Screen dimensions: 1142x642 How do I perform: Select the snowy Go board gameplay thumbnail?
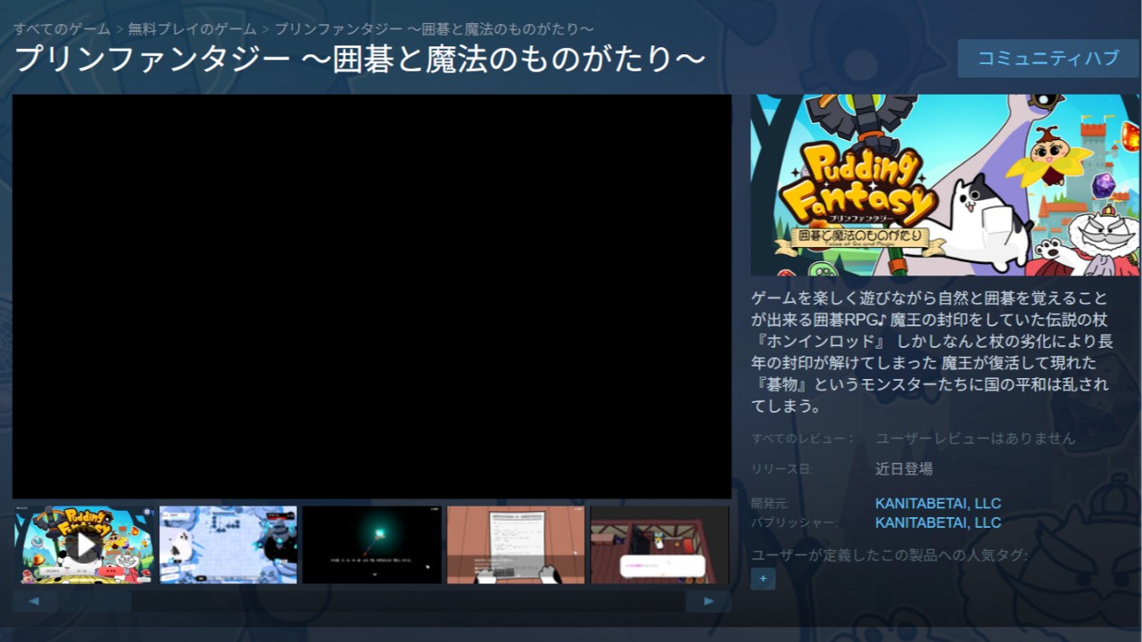[x=228, y=545]
